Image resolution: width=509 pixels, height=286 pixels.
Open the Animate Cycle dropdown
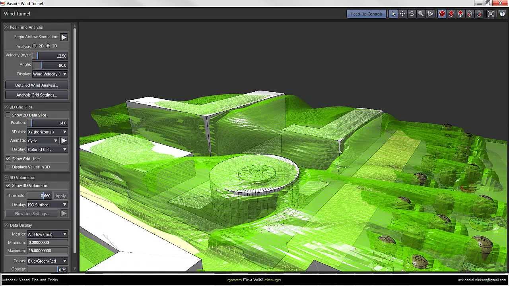[43, 141]
